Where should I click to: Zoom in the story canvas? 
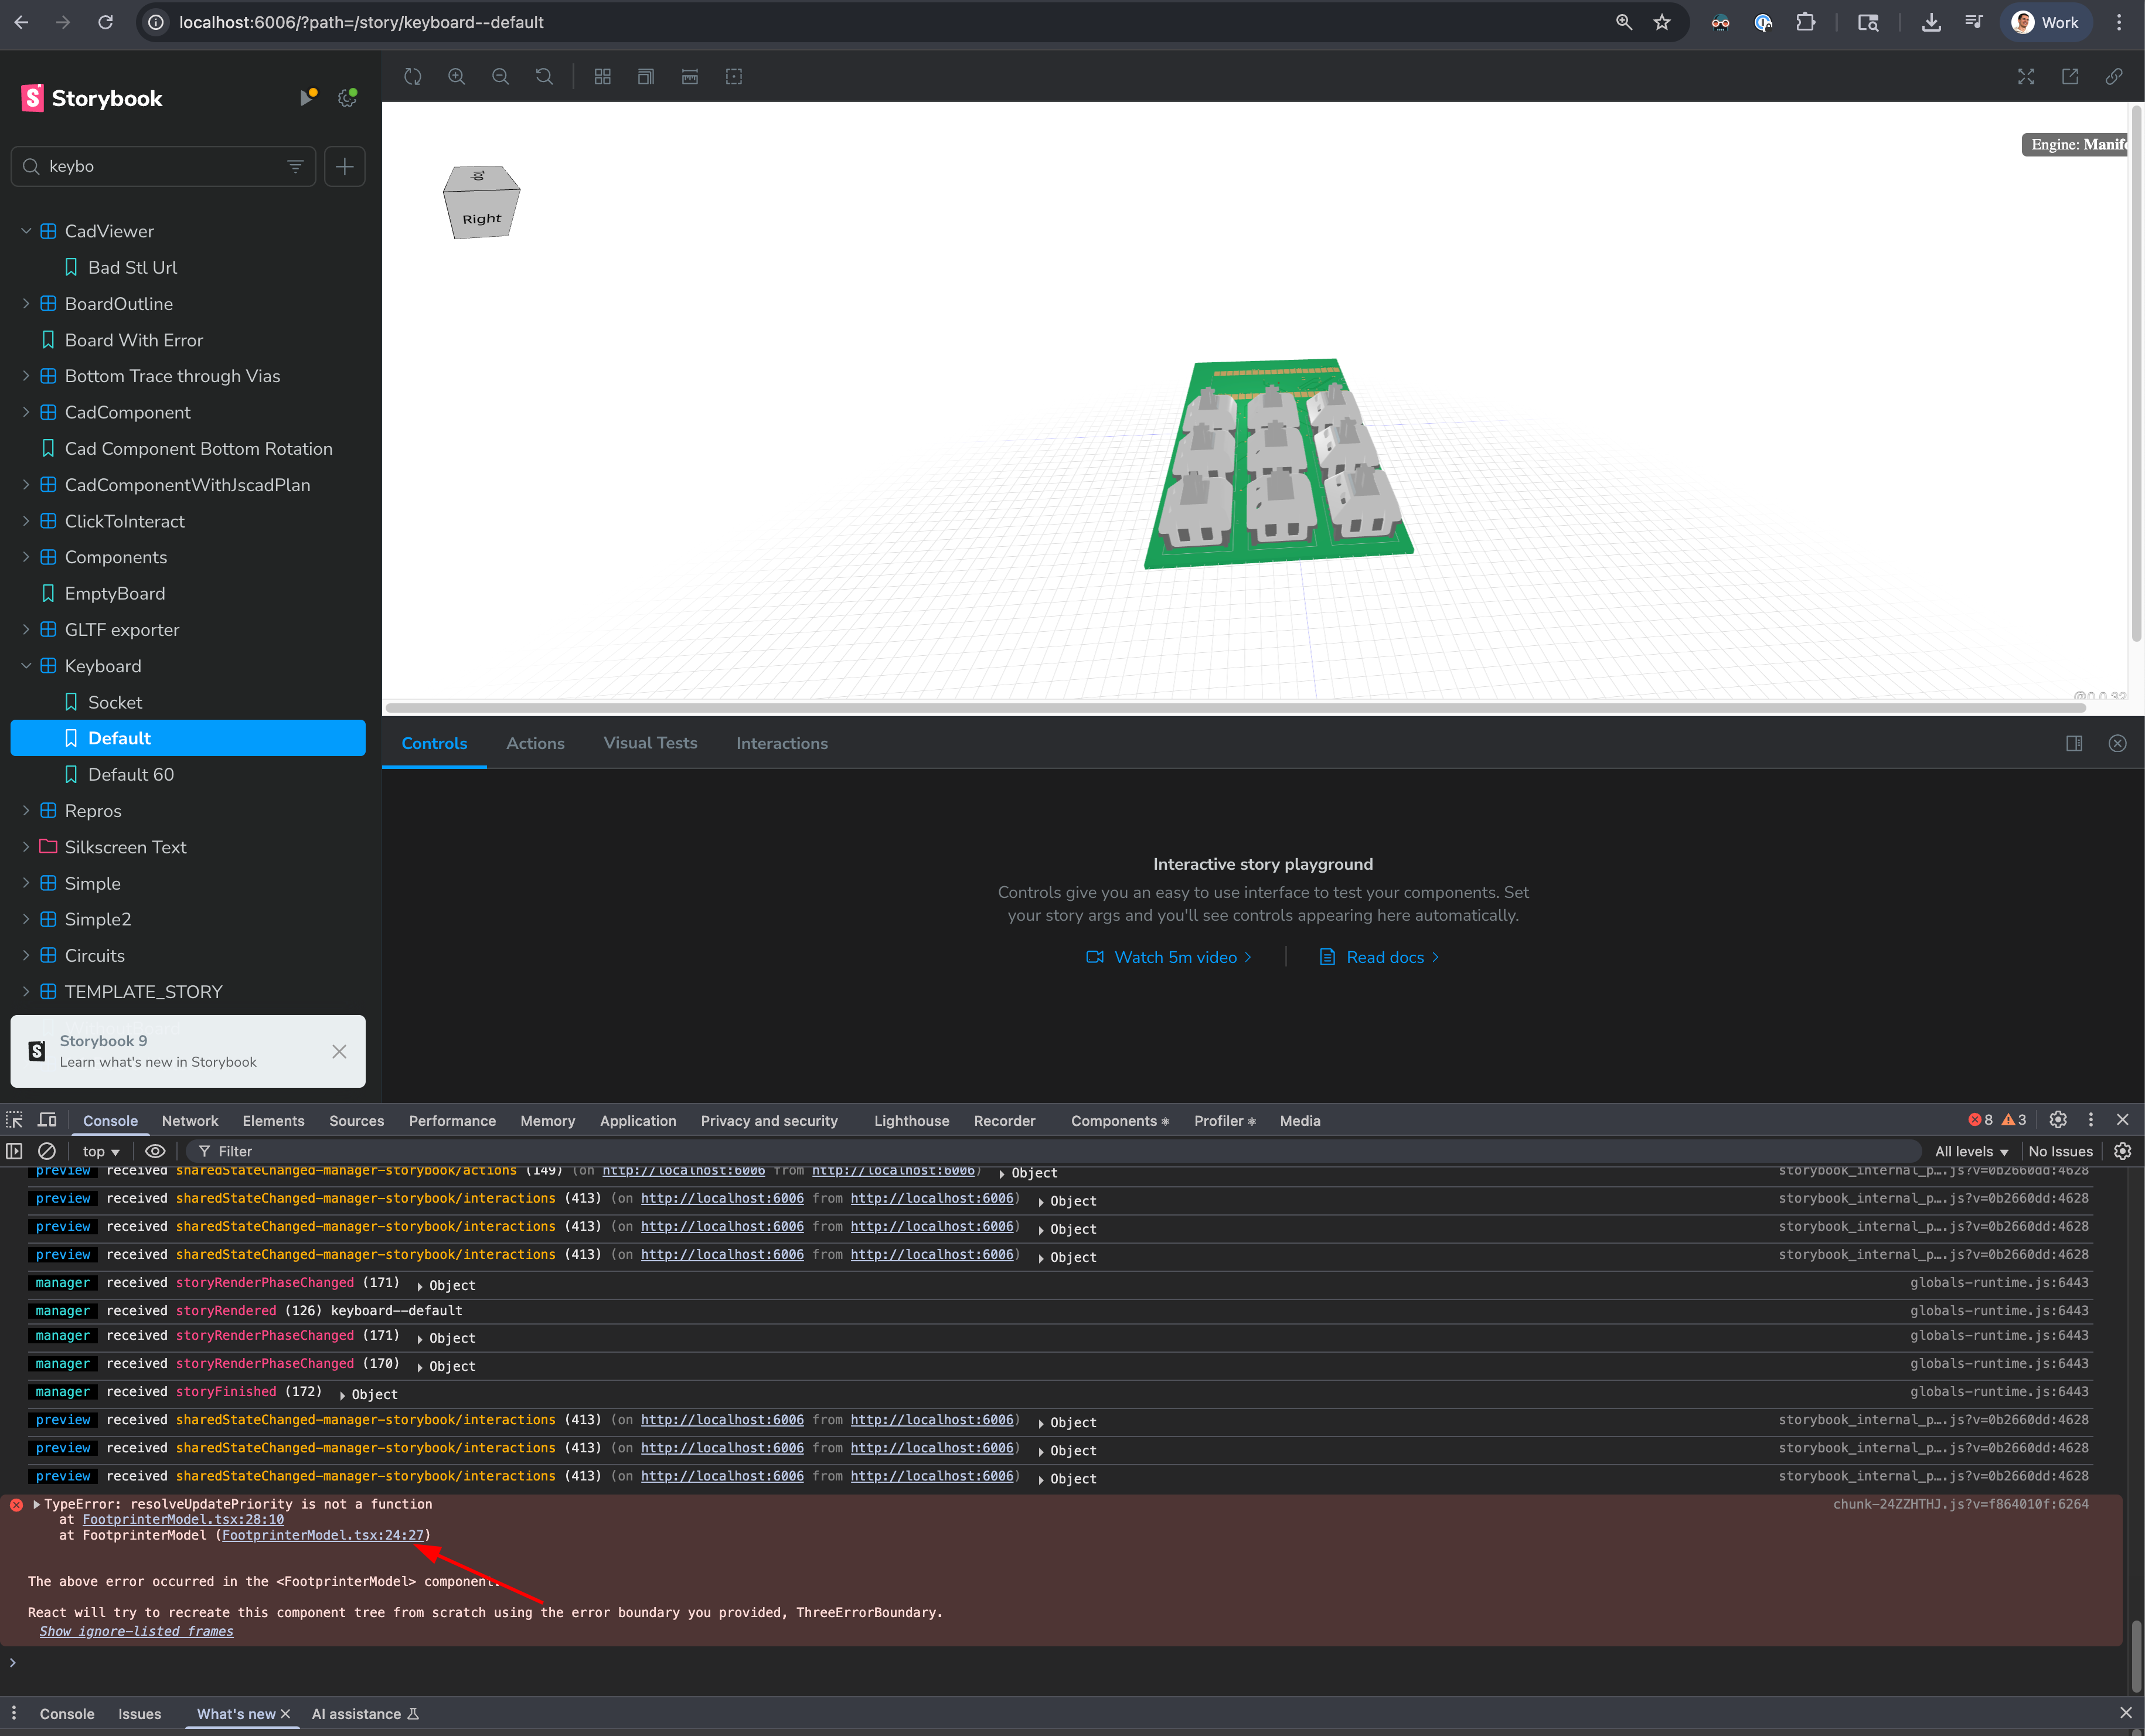point(457,77)
